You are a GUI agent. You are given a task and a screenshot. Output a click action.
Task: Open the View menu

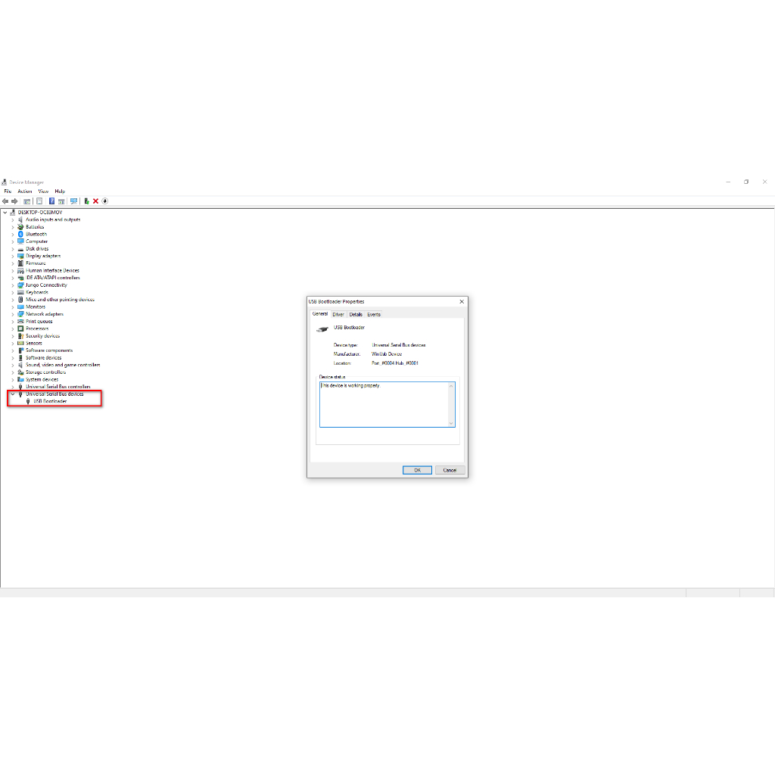pos(43,191)
